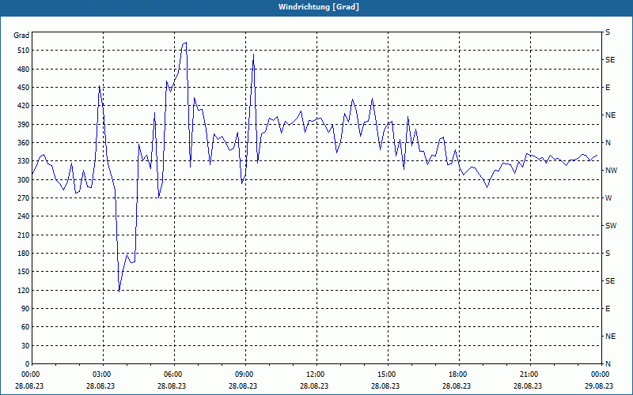
Task: Select the 300 y-axis value
Action: coord(24,180)
